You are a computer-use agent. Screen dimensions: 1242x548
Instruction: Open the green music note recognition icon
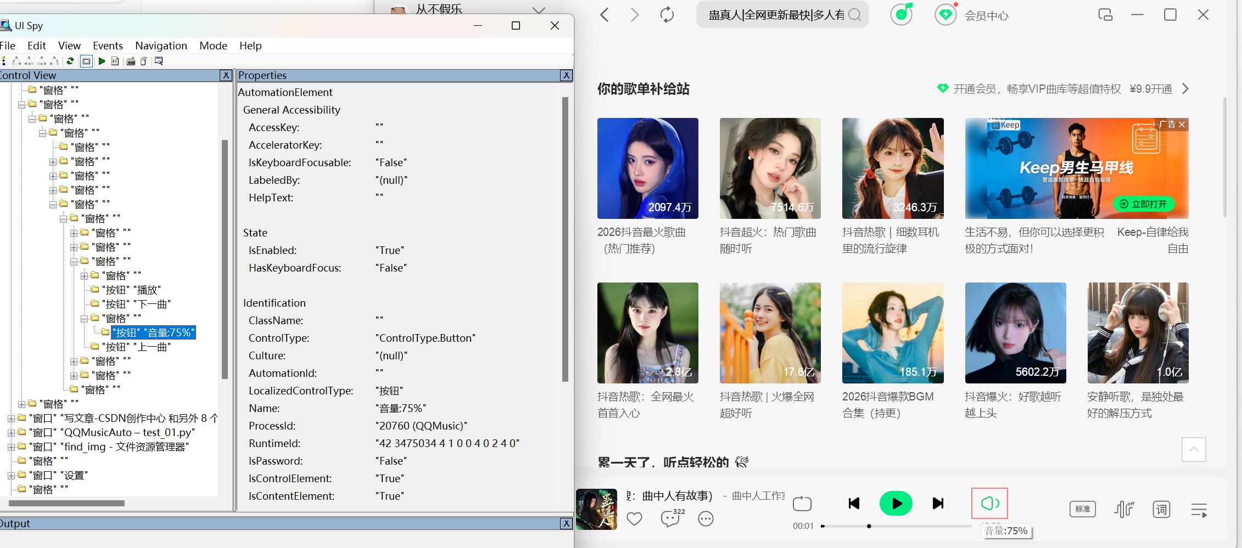(x=901, y=14)
